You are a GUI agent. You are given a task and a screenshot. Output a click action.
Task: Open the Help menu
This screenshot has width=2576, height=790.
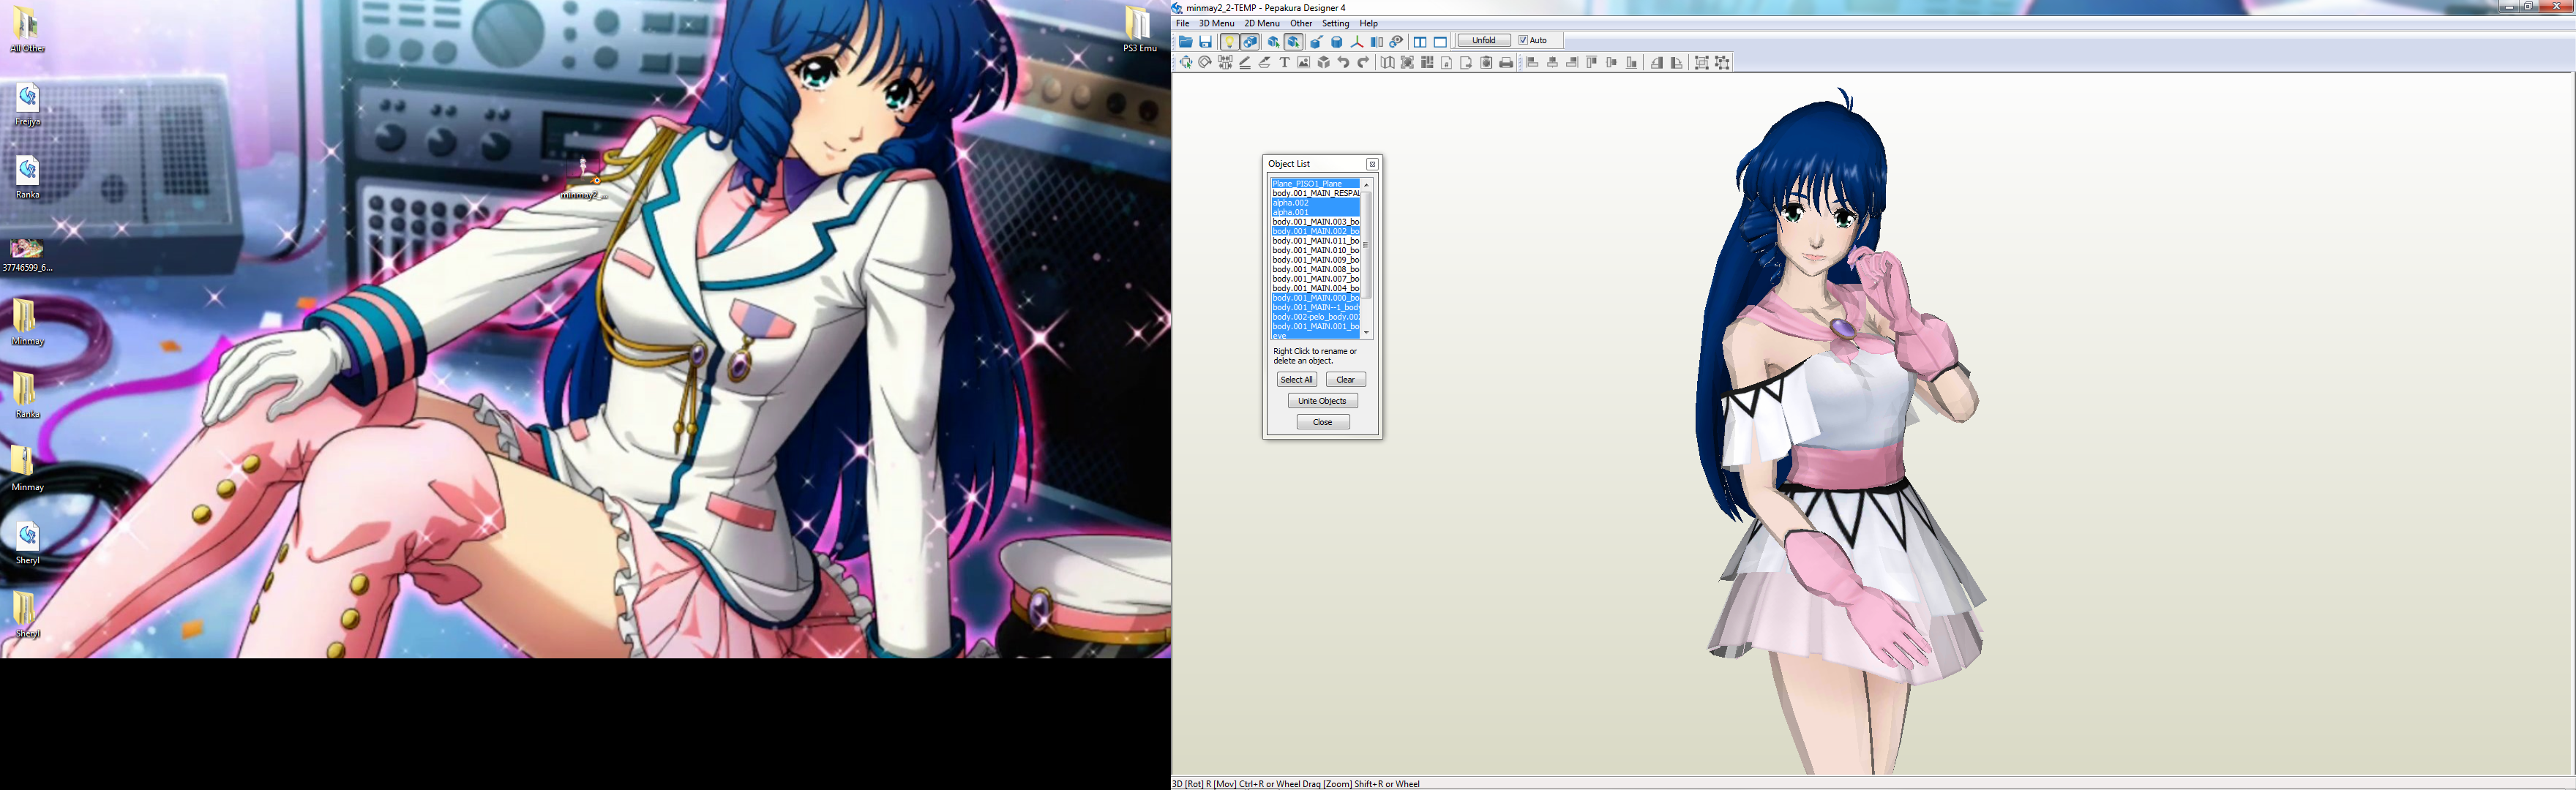coord(1368,23)
